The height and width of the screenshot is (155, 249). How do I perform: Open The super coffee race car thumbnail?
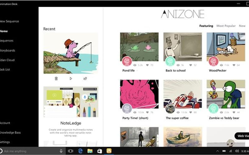tap(183, 94)
